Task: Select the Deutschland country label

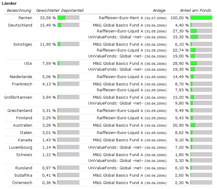Action: pyautogui.click(x=20, y=25)
